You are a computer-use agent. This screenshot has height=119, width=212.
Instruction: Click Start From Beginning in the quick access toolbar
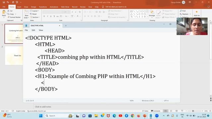[x=17, y=2]
